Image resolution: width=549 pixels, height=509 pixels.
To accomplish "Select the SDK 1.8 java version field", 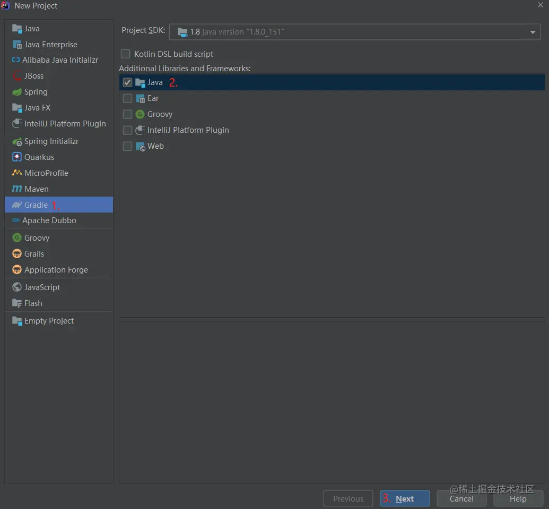I will click(x=354, y=32).
